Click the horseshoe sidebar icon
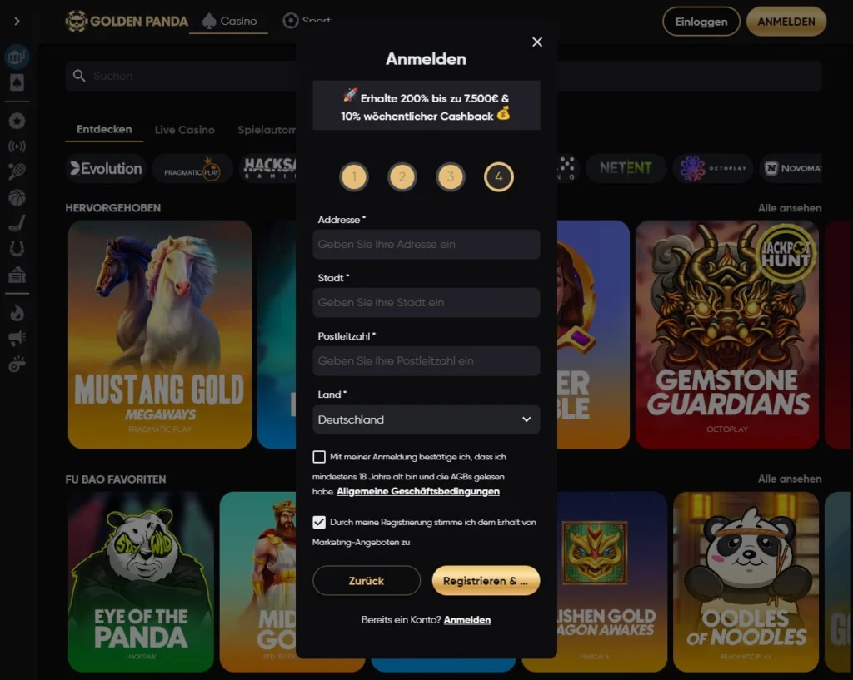 point(17,249)
